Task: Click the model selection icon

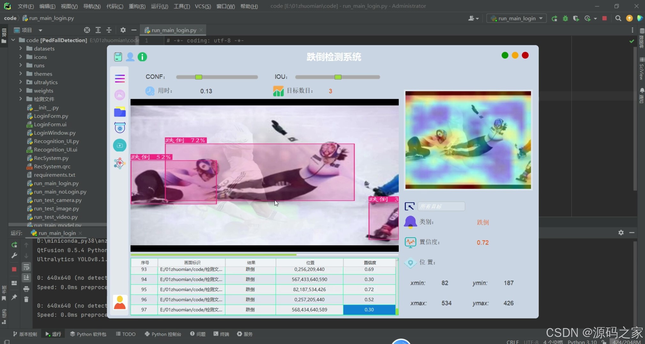Action: (119, 163)
